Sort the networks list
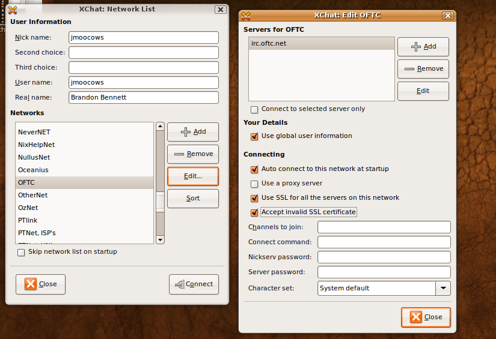This screenshot has height=339, width=496. coord(193,198)
